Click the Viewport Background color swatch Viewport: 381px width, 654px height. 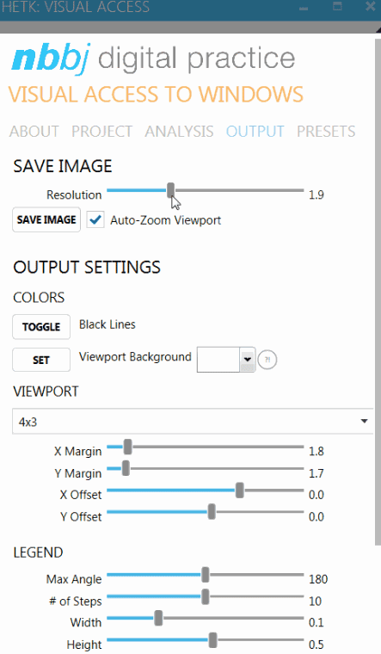(218, 359)
